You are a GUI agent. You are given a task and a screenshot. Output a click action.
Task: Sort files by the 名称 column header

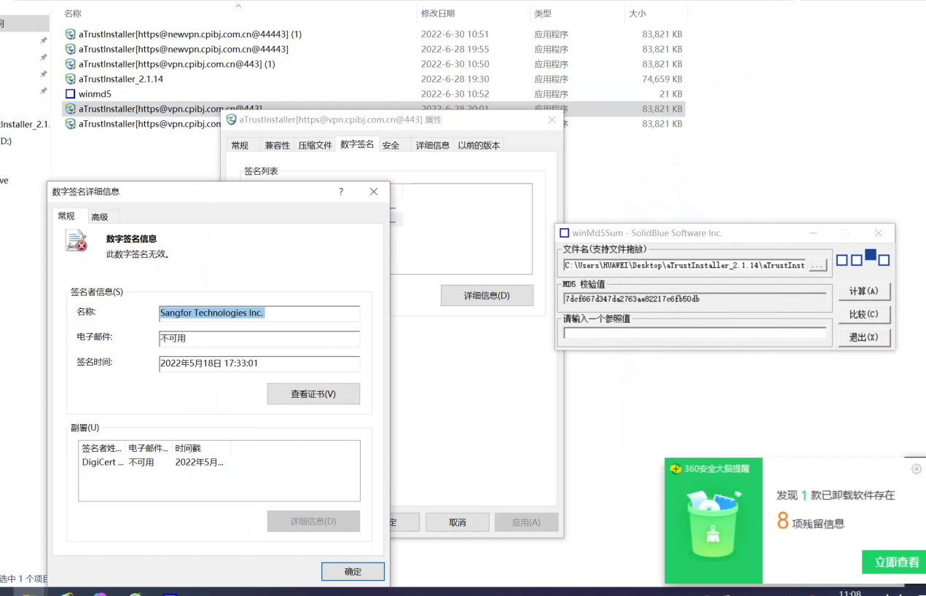[x=73, y=14]
